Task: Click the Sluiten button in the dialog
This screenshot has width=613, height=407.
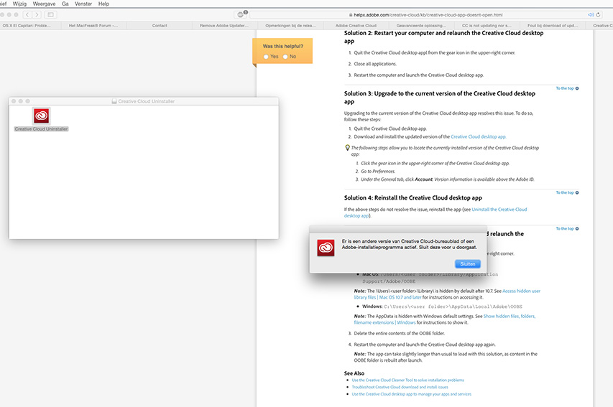Action: [x=468, y=264]
